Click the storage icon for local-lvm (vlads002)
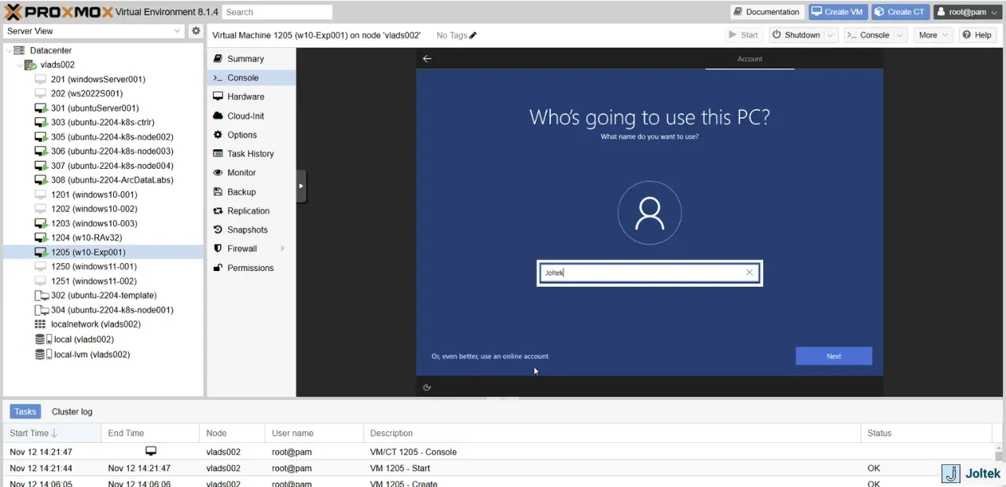 pyautogui.click(x=43, y=354)
